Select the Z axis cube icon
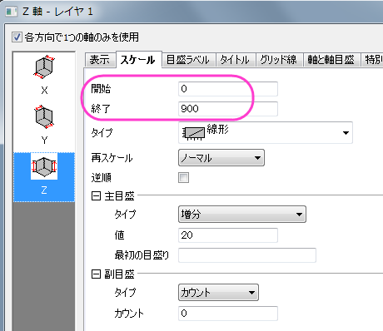383x331 pixels. pos(44,166)
